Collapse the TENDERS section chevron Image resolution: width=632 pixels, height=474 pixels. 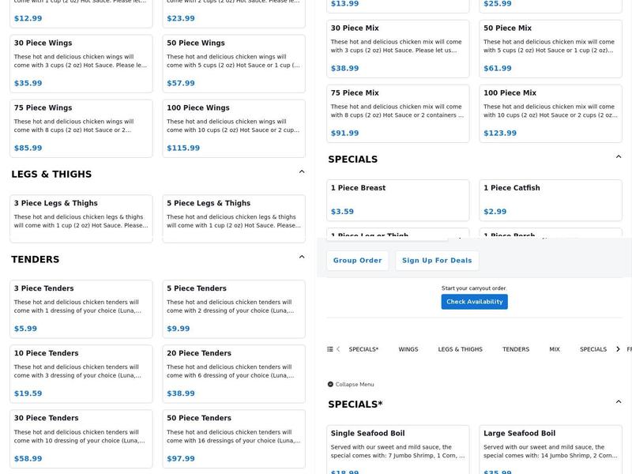[x=302, y=257]
